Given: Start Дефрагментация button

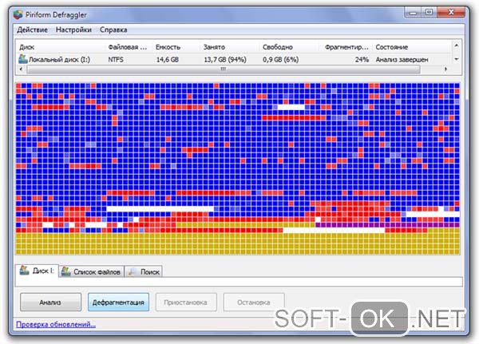Looking at the screenshot, I should [x=118, y=302].
